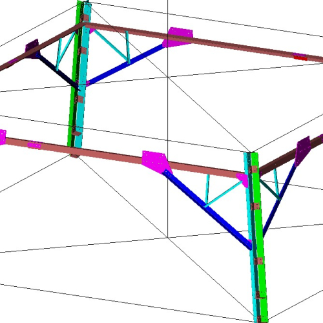
Task: Pick the dark brown beam at right edge
Action: 291,154
